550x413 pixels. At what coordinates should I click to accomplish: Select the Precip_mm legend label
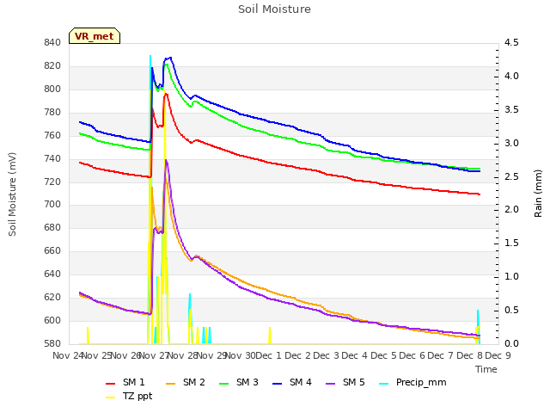pos(421,382)
